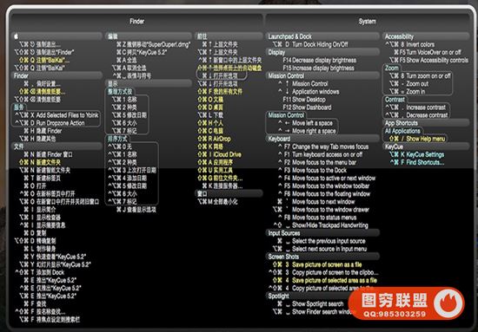Screen dimensions: 478x332
Task: Click the flame icon in the orange badge
Action: pos(448,303)
